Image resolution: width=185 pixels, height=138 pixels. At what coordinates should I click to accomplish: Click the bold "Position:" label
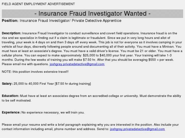point(10,21)
